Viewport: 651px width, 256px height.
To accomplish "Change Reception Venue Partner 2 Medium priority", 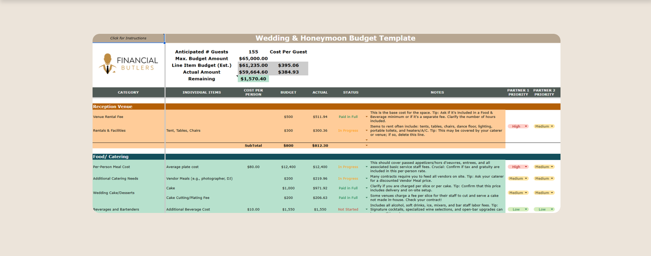I will pyautogui.click(x=544, y=126).
